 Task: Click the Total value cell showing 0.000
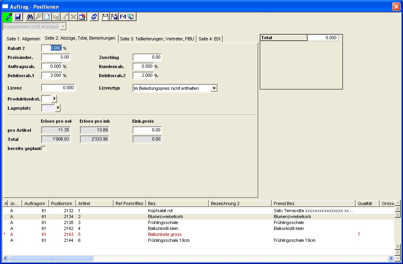tap(322, 38)
